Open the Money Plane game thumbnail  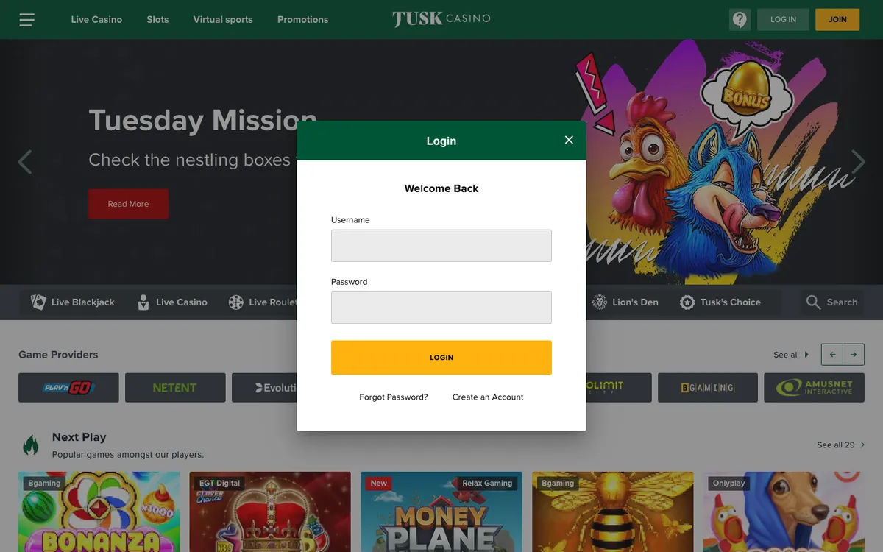441,512
